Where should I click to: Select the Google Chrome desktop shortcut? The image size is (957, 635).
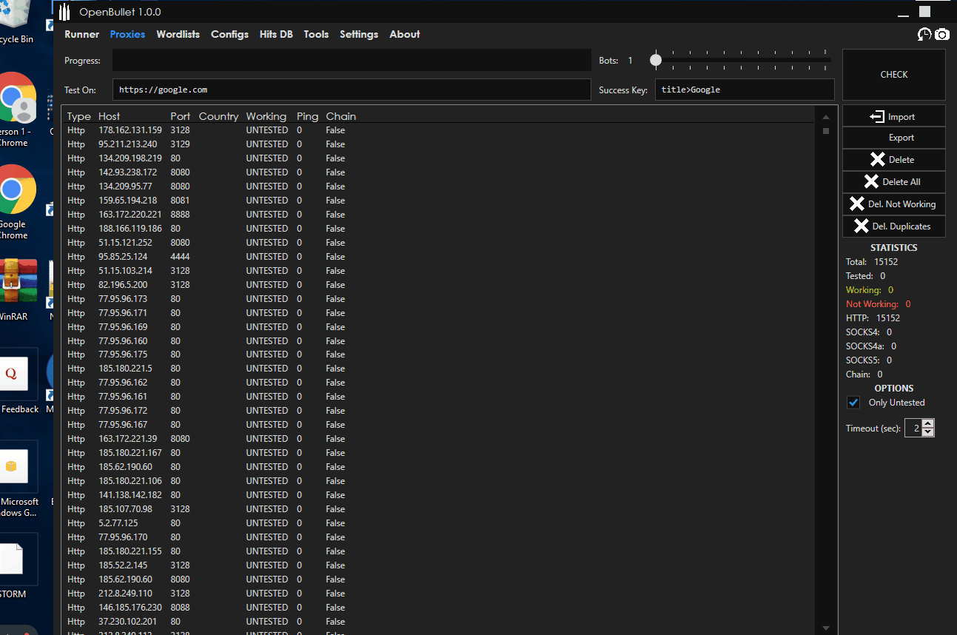16,202
